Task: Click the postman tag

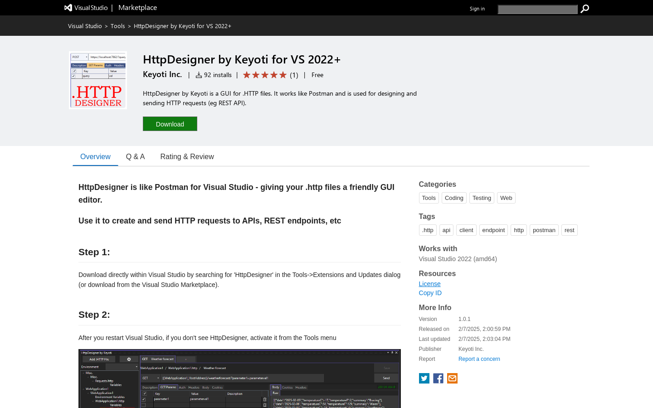Action: pyautogui.click(x=544, y=230)
